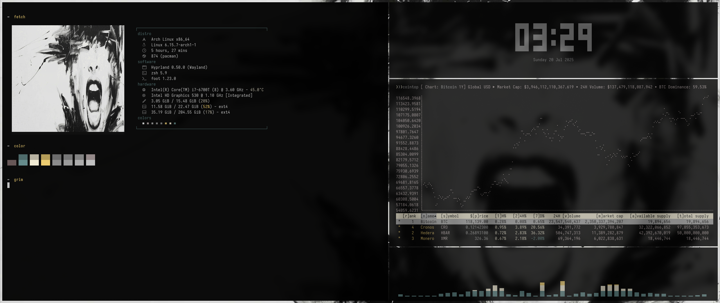Select the Monero coin name
720x303 pixels.
[x=427, y=238]
